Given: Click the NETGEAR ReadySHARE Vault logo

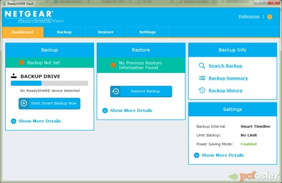Looking at the screenshot, I should pos(34,17).
